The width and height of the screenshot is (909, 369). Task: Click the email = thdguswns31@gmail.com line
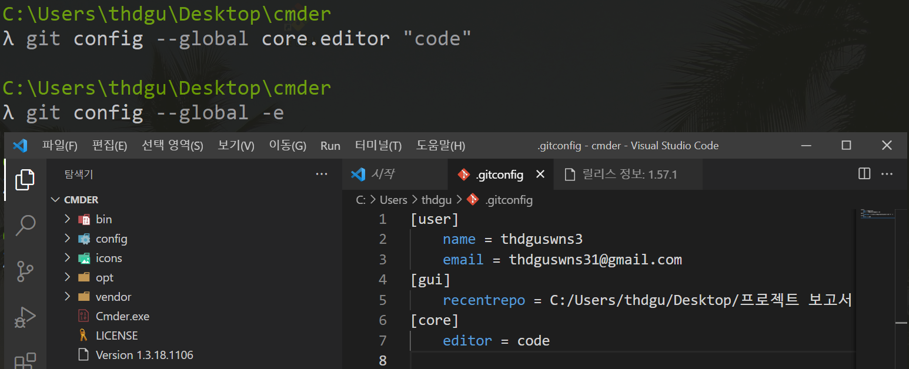[x=563, y=260]
